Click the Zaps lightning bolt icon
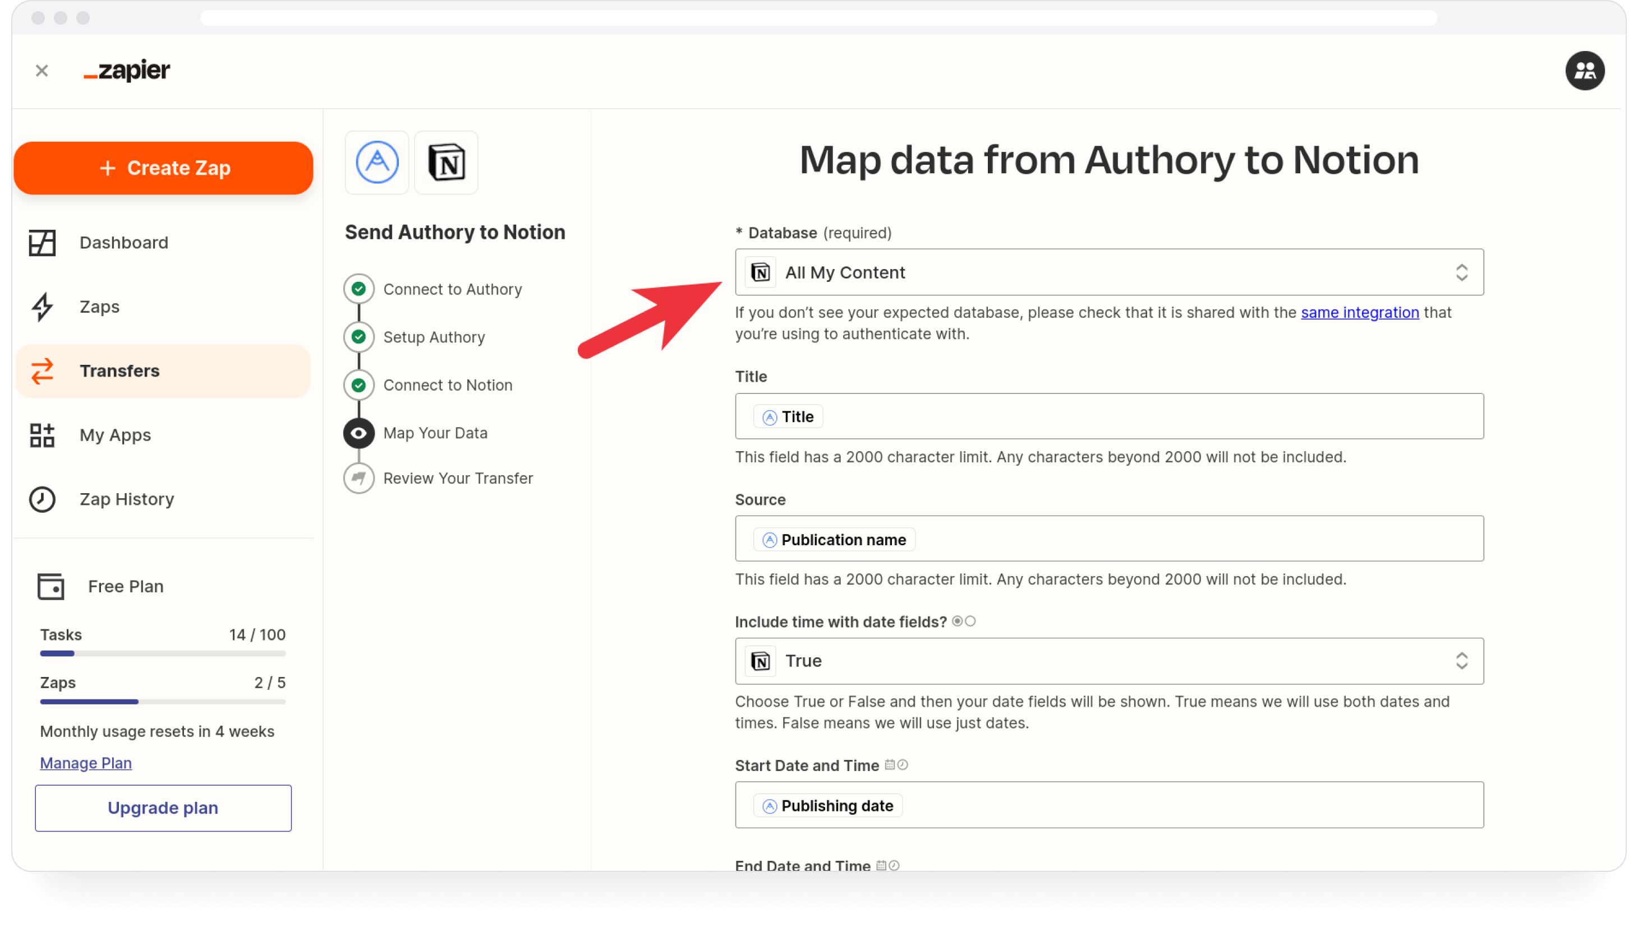This screenshot has width=1638, height=928. [42, 307]
